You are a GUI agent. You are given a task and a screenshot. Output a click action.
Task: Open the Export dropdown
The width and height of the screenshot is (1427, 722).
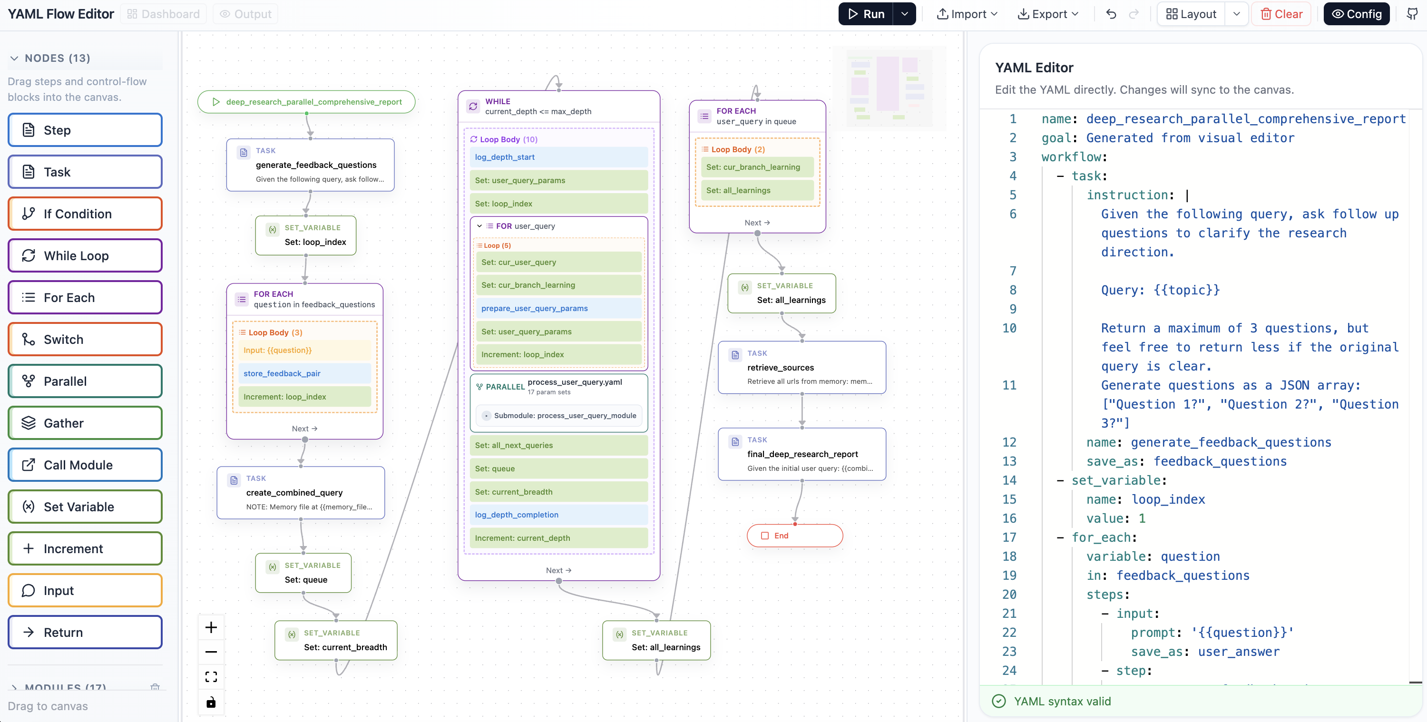coord(1047,14)
